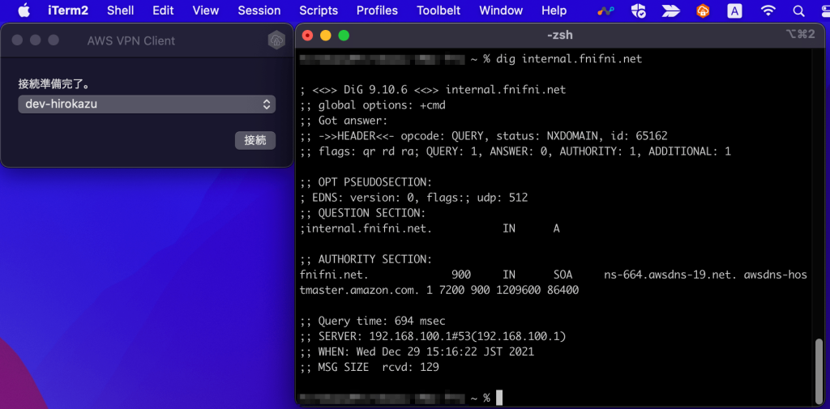The width and height of the screenshot is (830, 409).
Task: Open the View menu
Action: (205, 11)
